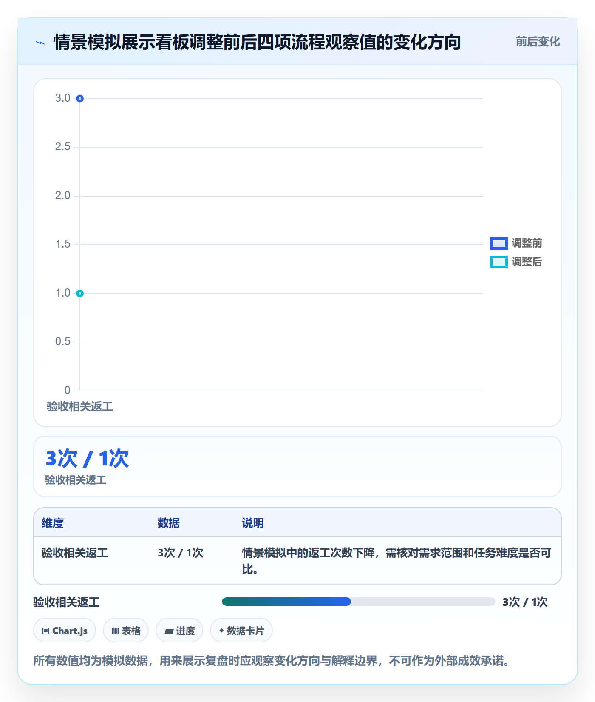Click the 验收相关返工 x-axis label
The height and width of the screenshot is (702, 595).
pyautogui.click(x=80, y=407)
